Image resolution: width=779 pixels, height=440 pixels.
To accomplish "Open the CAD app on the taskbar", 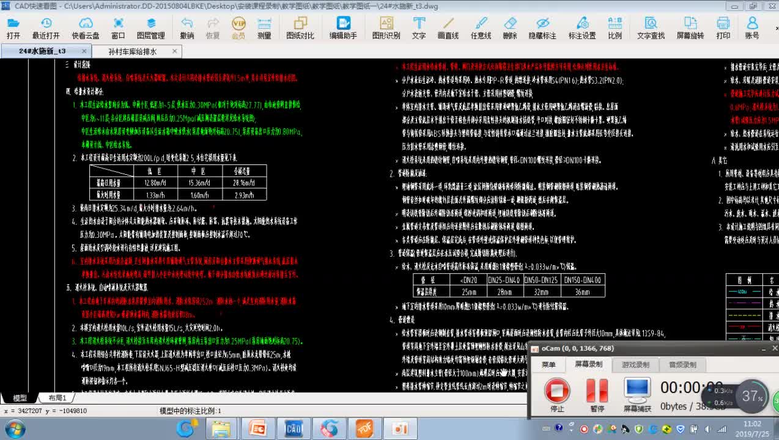I will (x=294, y=429).
